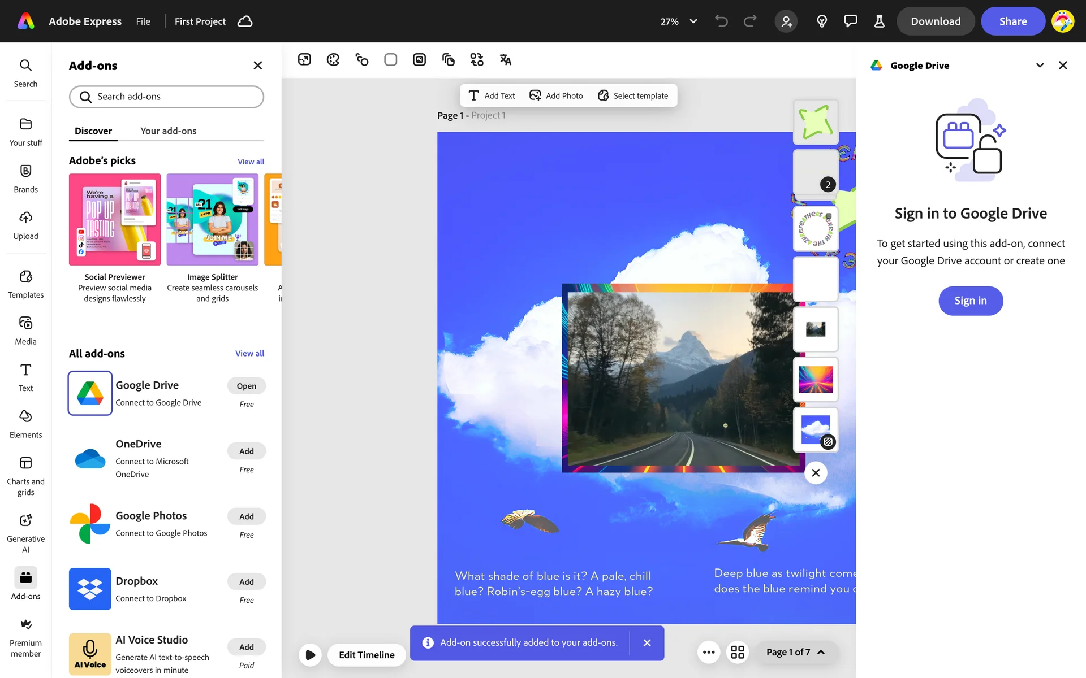The height and width of the screenshot is (678, 1086).
Task: Click the lightbulb tips icon
Action: (822, 21)
